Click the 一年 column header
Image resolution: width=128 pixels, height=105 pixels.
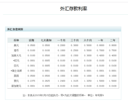(100, 40)
